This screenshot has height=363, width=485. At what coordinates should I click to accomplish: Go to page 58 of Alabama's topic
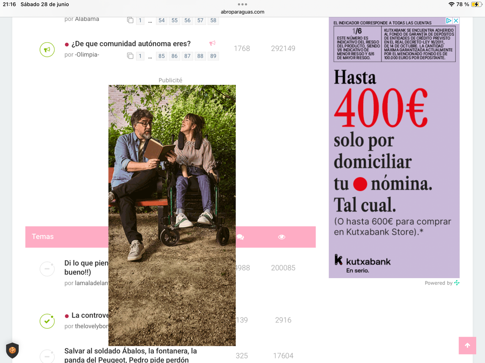214,20
